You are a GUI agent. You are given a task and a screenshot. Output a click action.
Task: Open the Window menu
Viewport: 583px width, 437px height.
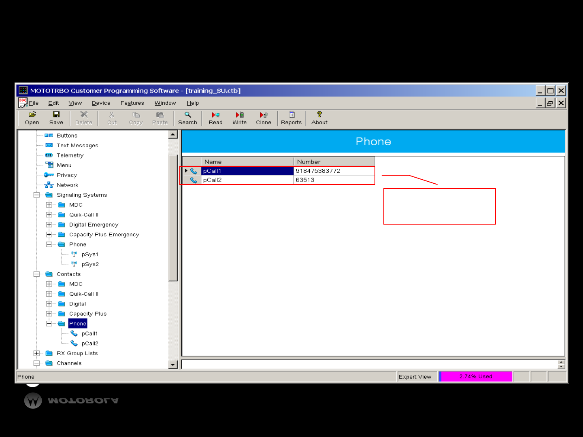(165, 103)
